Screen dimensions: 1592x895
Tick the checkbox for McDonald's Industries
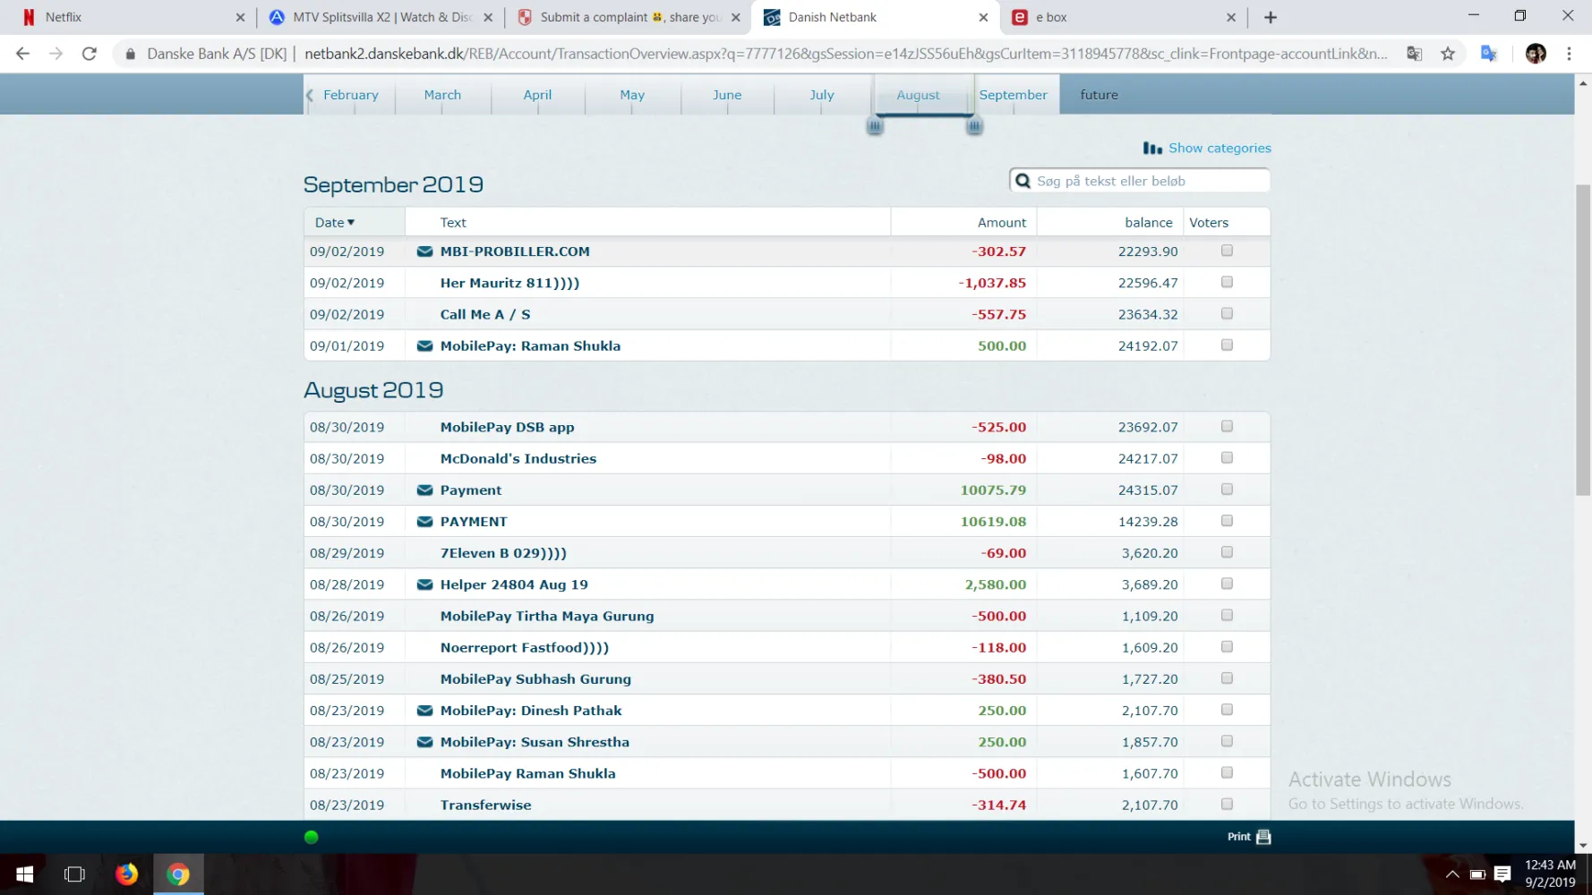[x=1227, y=458]
